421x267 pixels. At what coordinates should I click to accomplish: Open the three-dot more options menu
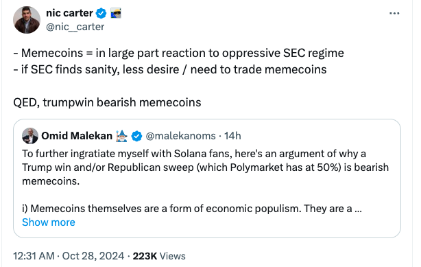(x=394, y=13)
